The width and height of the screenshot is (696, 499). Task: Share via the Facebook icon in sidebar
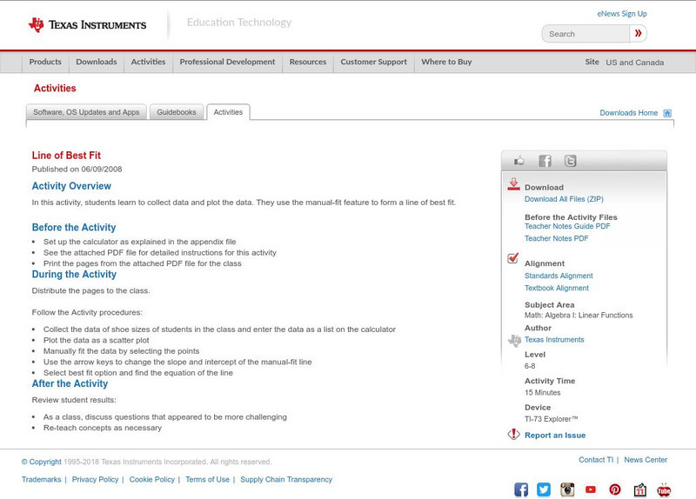545,161
